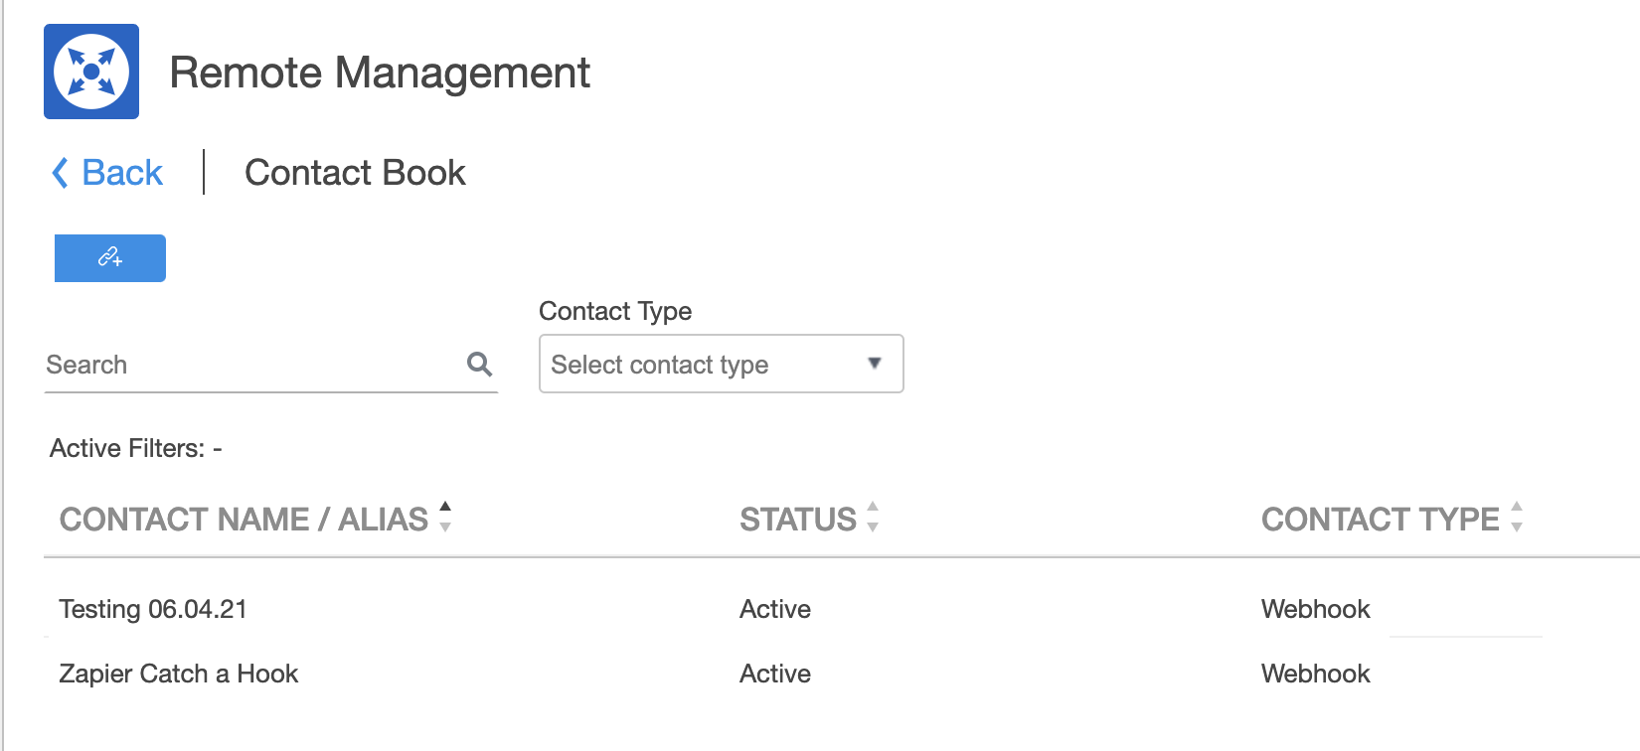The width and height of the screenshot is (1640, 751).
Task: Open the Testing 06.04.21 contact
Action: point(153,609)
